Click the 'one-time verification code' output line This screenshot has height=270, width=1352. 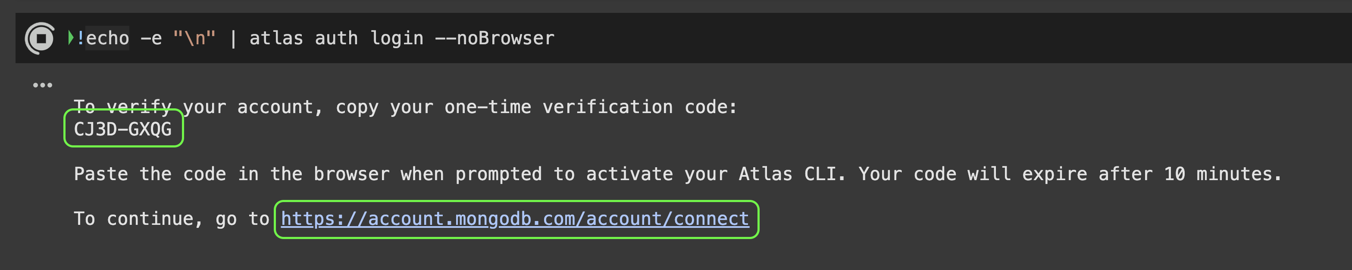pyautogui.click(x=405, y=107)
